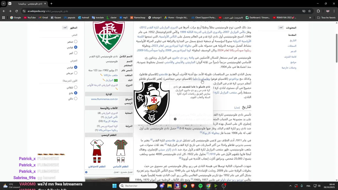Jump to المقدمة in contents
This screenshot has width=338, height=190.
pyautogui.click(x=292, y=35)
